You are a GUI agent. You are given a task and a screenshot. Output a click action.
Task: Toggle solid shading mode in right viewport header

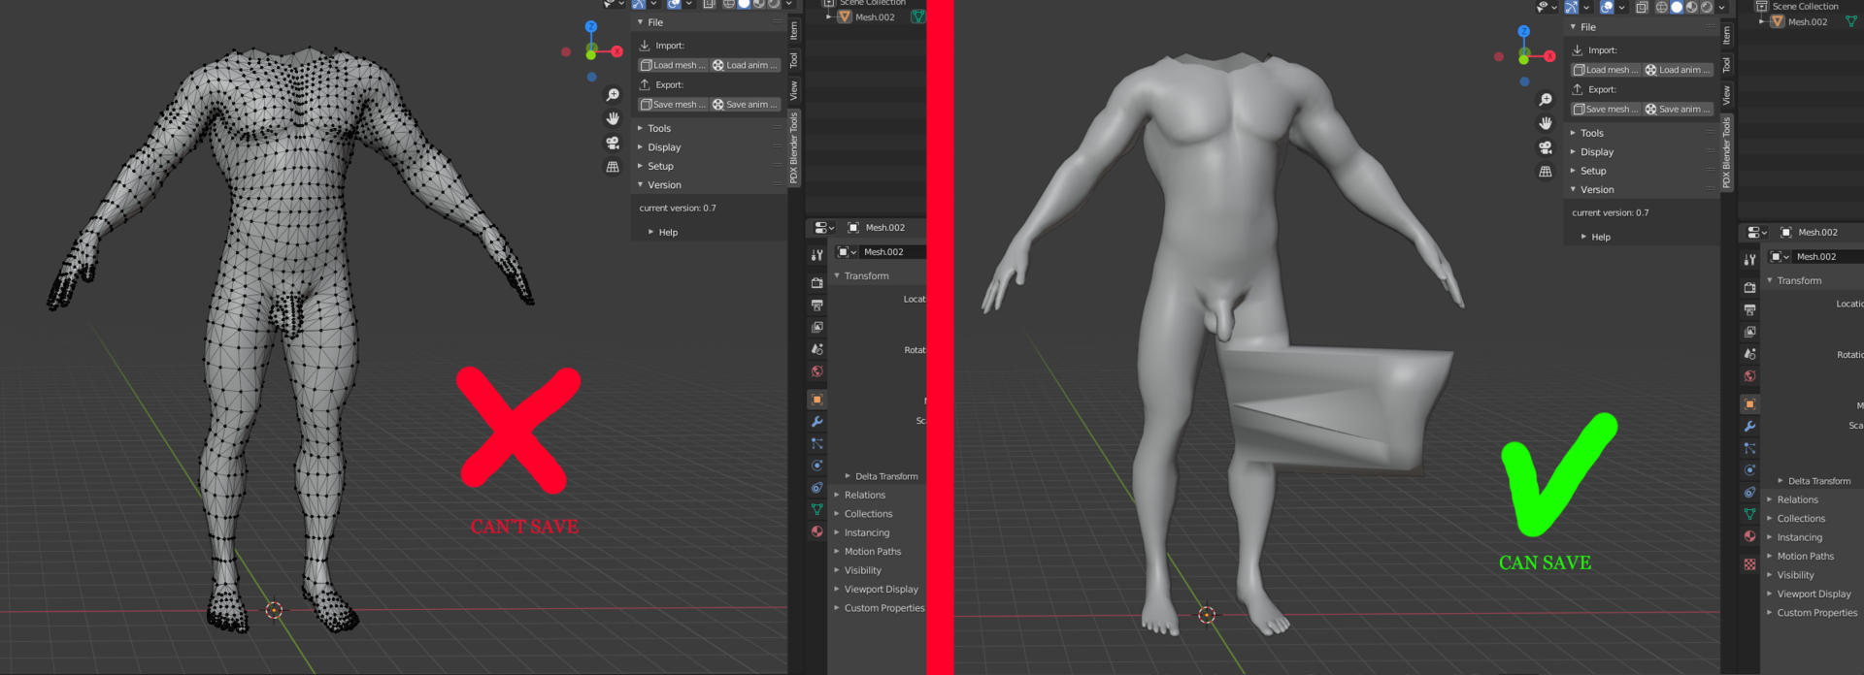(x=1677, y=7)
